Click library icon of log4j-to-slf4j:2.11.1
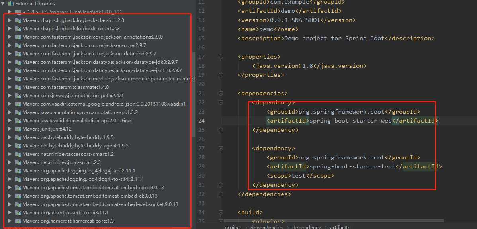This screenshot has height=229, width=477. 18,179
